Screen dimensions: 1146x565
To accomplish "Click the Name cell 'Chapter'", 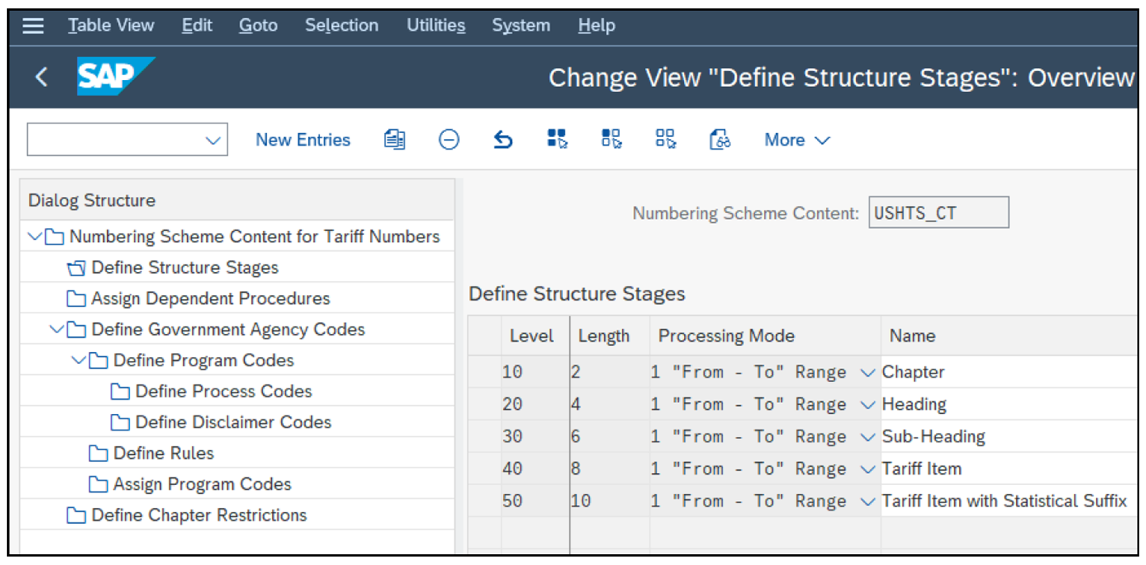I will (1009, 373).
